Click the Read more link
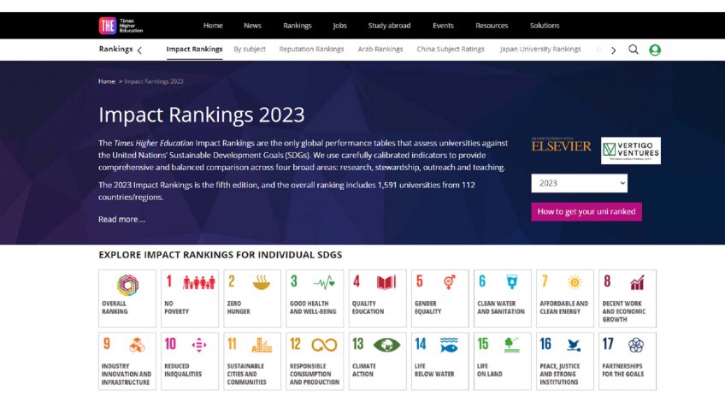 click(121, 219)
